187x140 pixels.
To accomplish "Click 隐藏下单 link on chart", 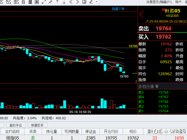I will [118, 9].
